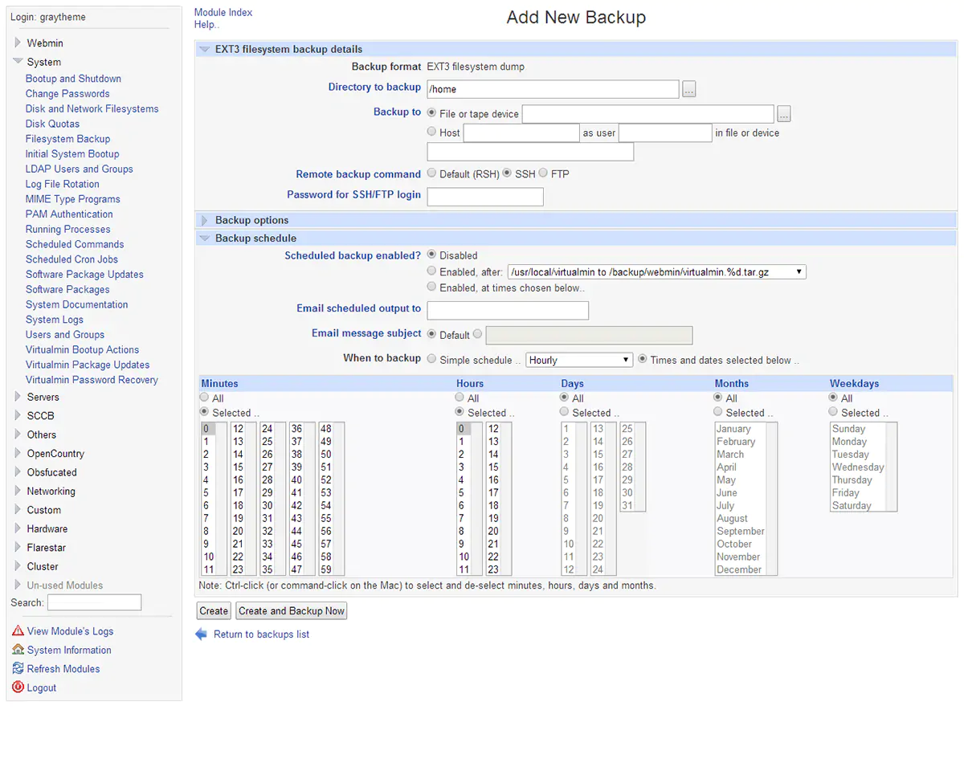Select December in the Months list
964x771 pixels.
click(738, 569)
